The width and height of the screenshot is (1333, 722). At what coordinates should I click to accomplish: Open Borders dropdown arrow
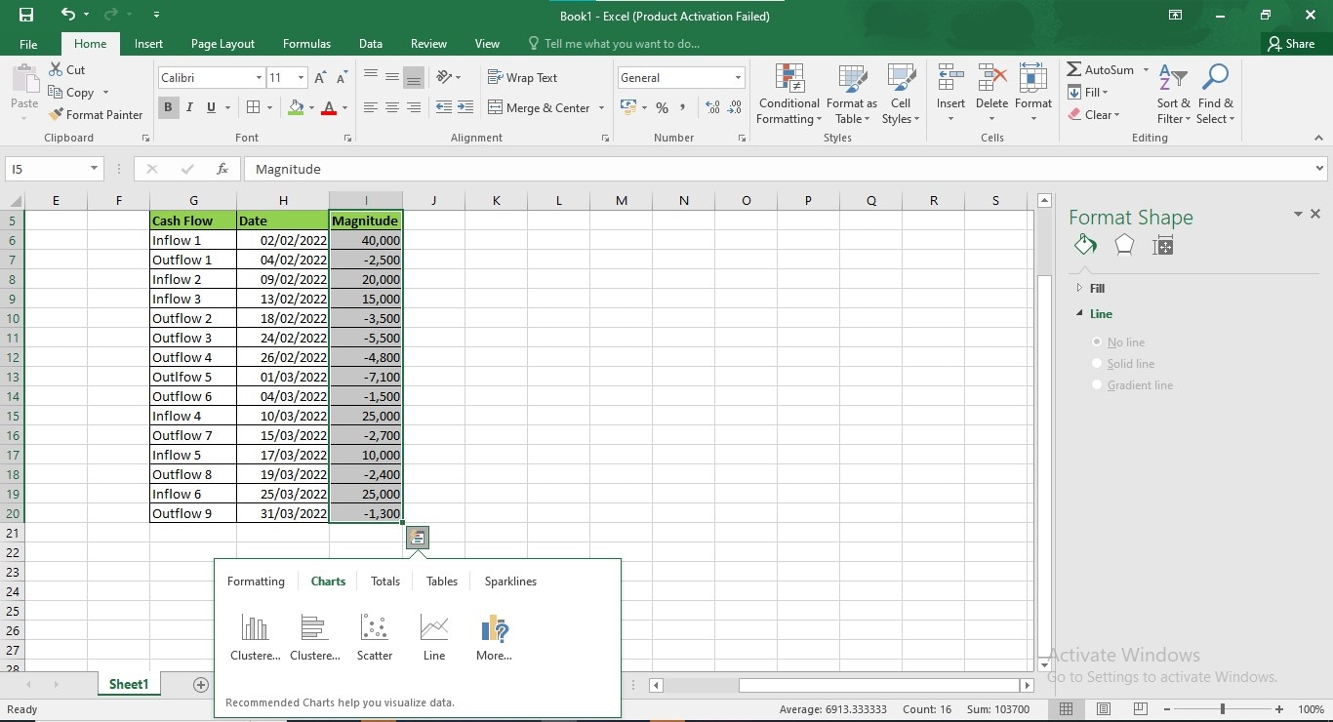(x=269, y=107)
